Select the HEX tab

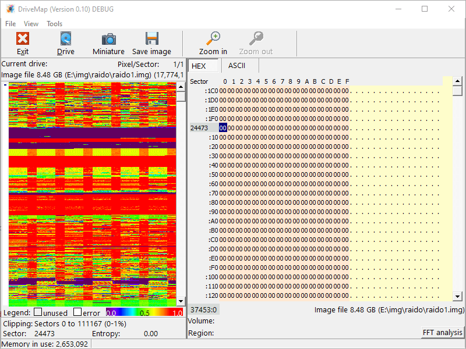point(199,66)
